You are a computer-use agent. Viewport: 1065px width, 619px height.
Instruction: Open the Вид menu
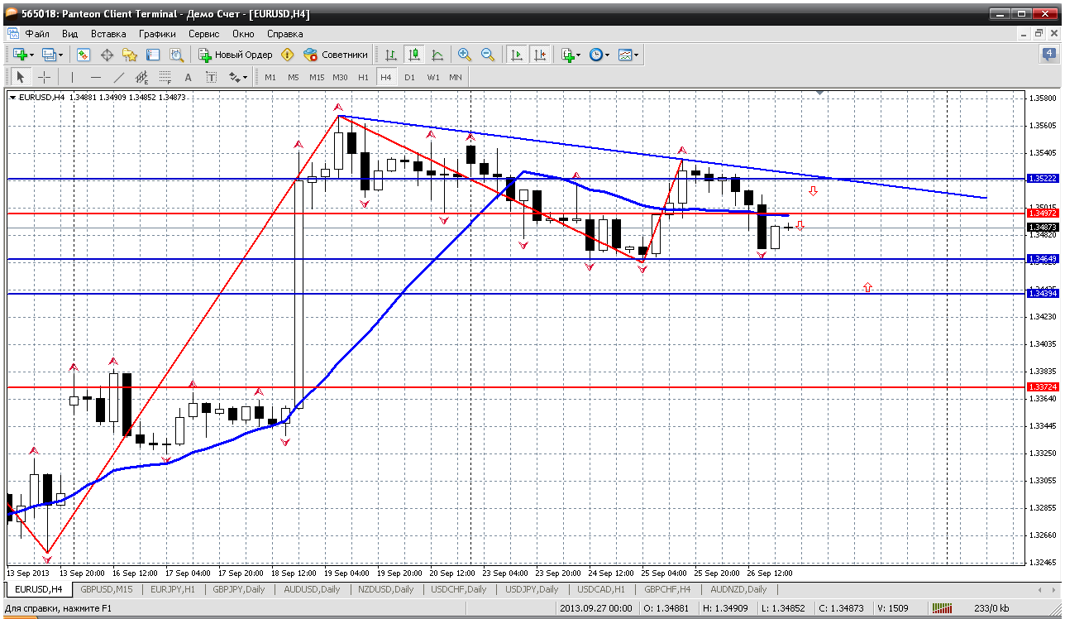tap(70, 34)
